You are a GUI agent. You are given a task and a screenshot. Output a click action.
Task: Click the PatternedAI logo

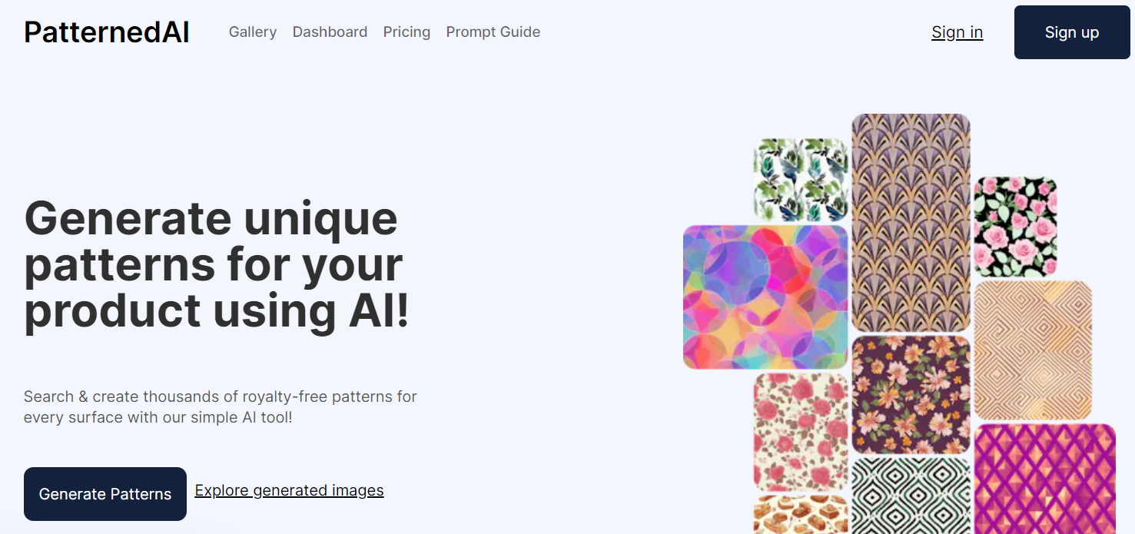pyautogui.click(x=107, y=32)
